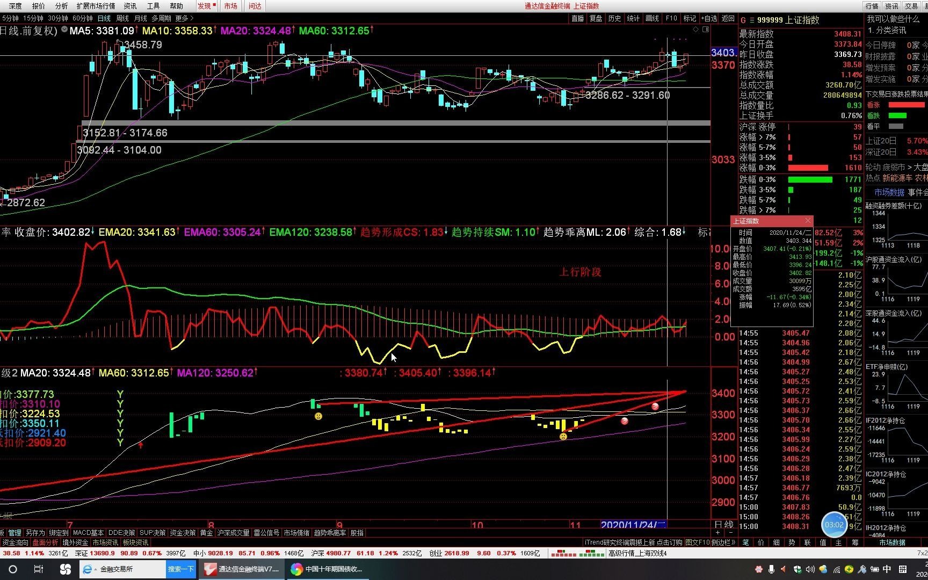Click the 复盘 toolbar button
928x580 pixels.
pyautogui.click(x=596, y=18)
